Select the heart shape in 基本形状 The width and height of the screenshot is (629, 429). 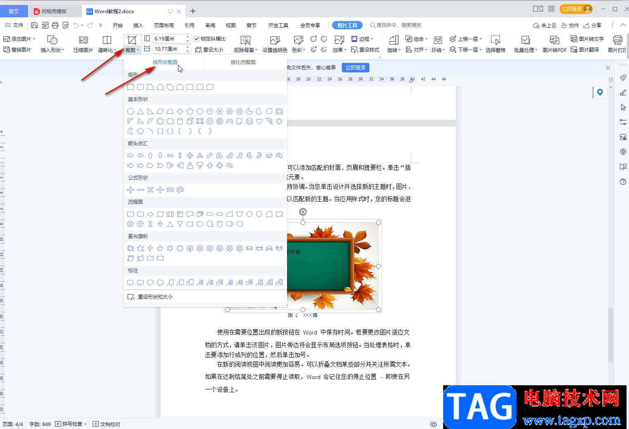(259, 121)
